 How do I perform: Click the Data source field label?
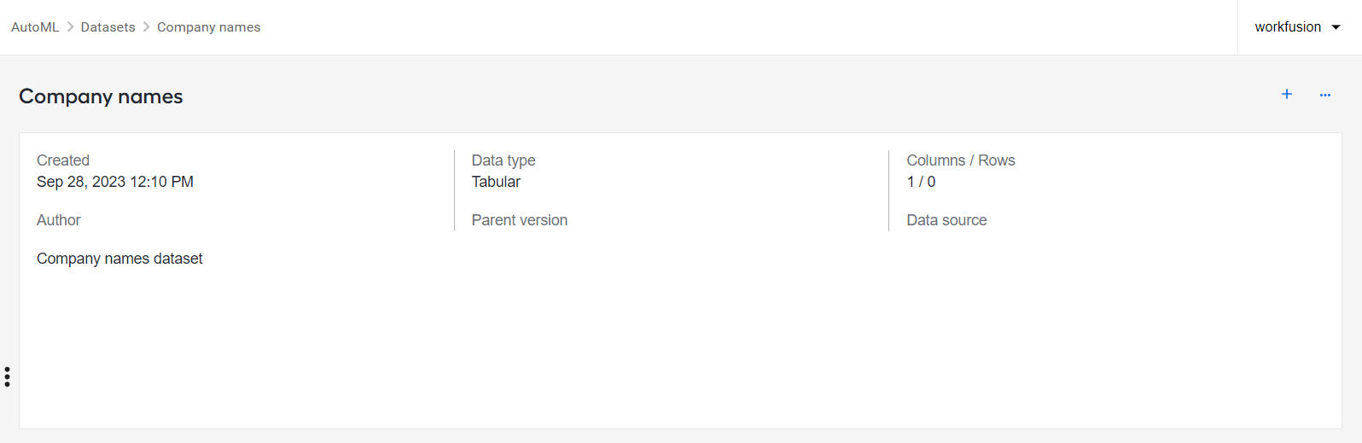(946, 220)
